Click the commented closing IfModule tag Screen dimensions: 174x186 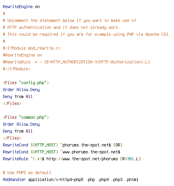point(17,69)
